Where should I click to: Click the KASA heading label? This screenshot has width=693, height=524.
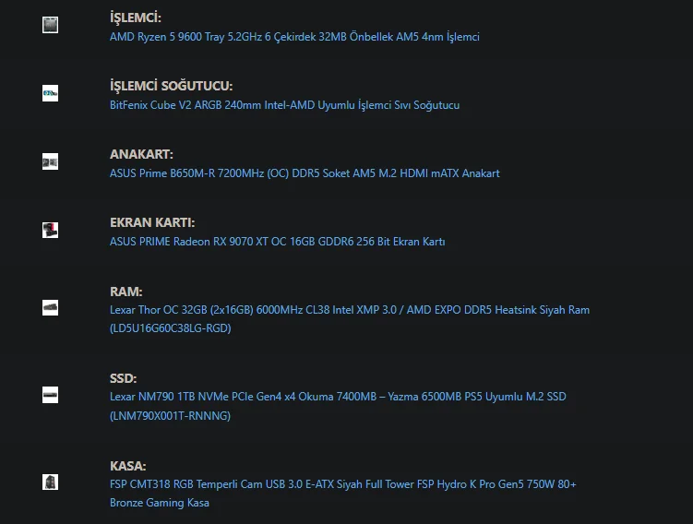[127, 466]
